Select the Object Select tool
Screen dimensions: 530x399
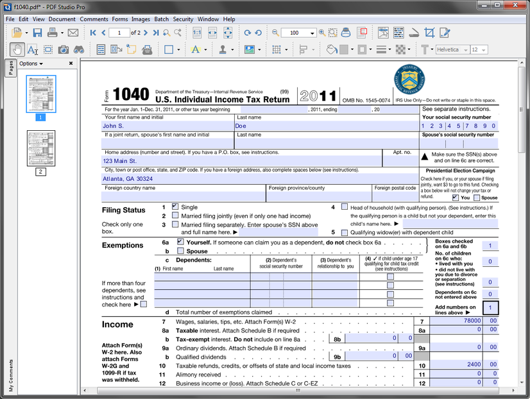[48, 50]
